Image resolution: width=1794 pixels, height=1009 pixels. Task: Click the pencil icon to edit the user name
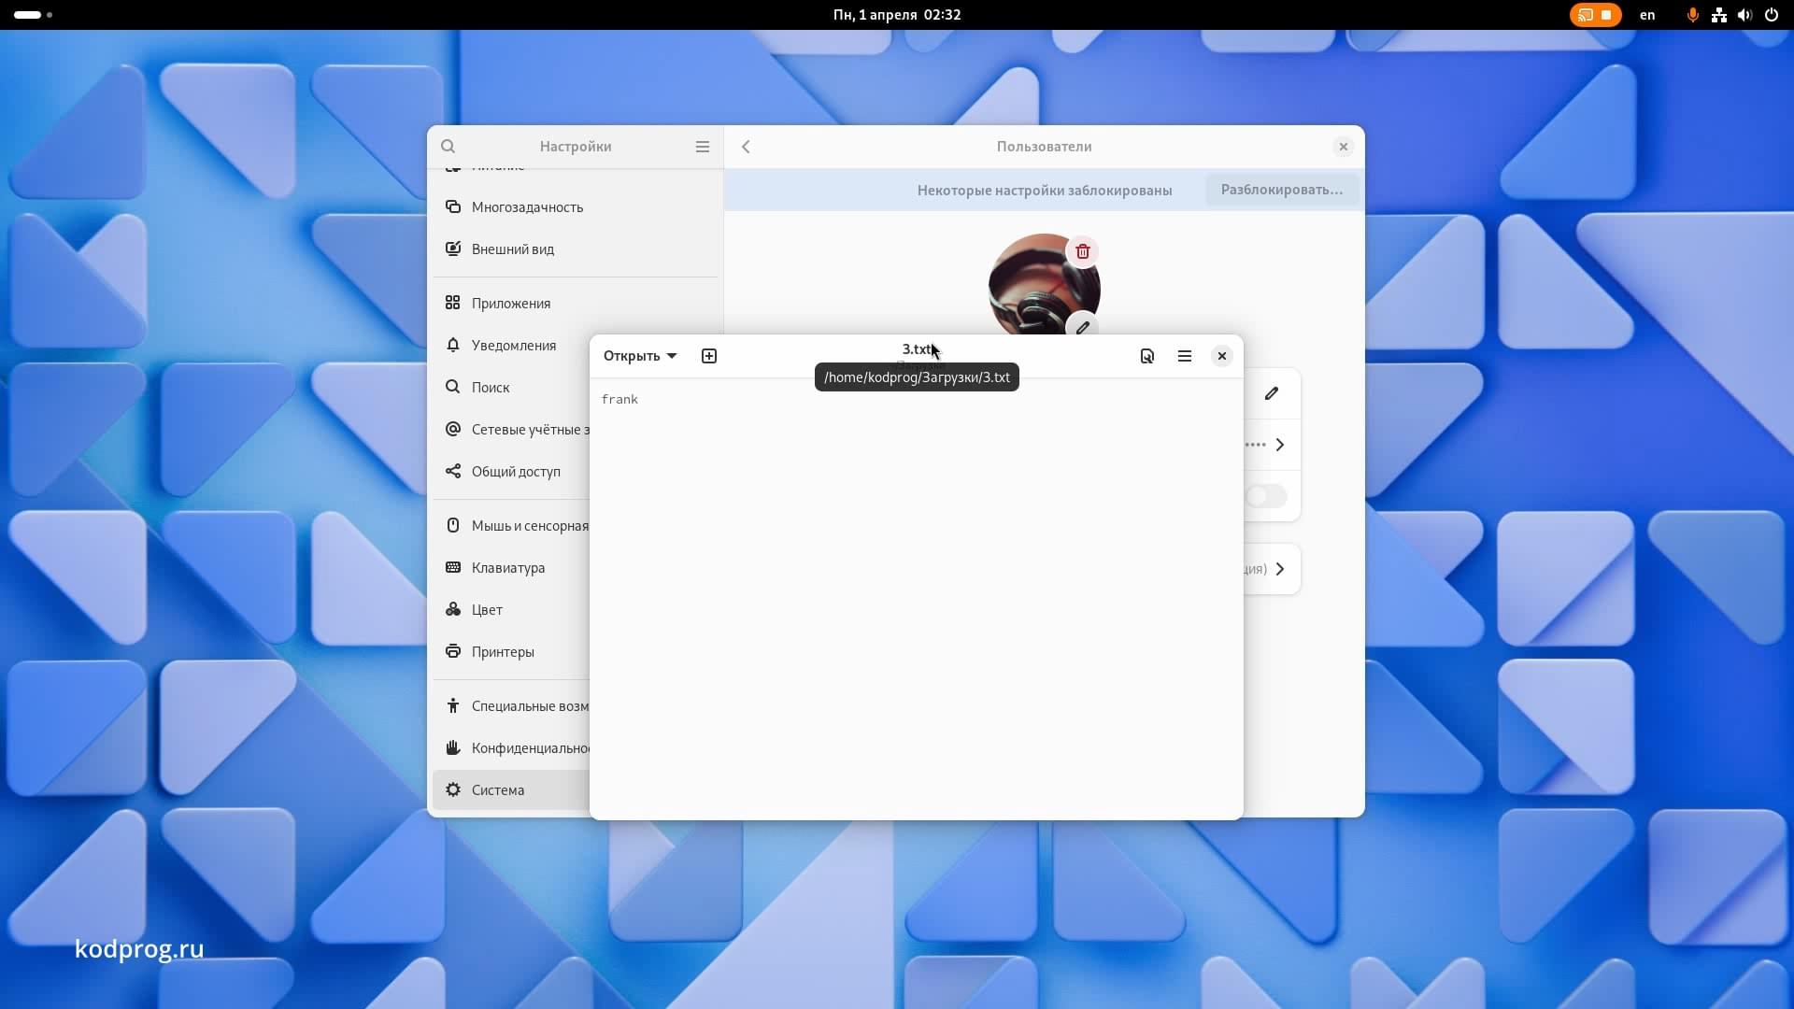(1272, 393)
